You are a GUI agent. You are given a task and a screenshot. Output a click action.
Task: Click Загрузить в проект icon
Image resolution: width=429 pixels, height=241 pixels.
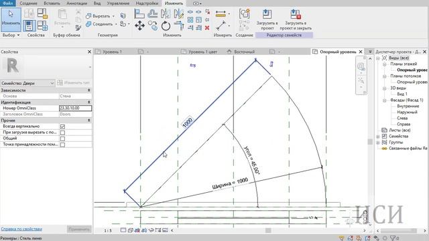[x=267, y=14]
